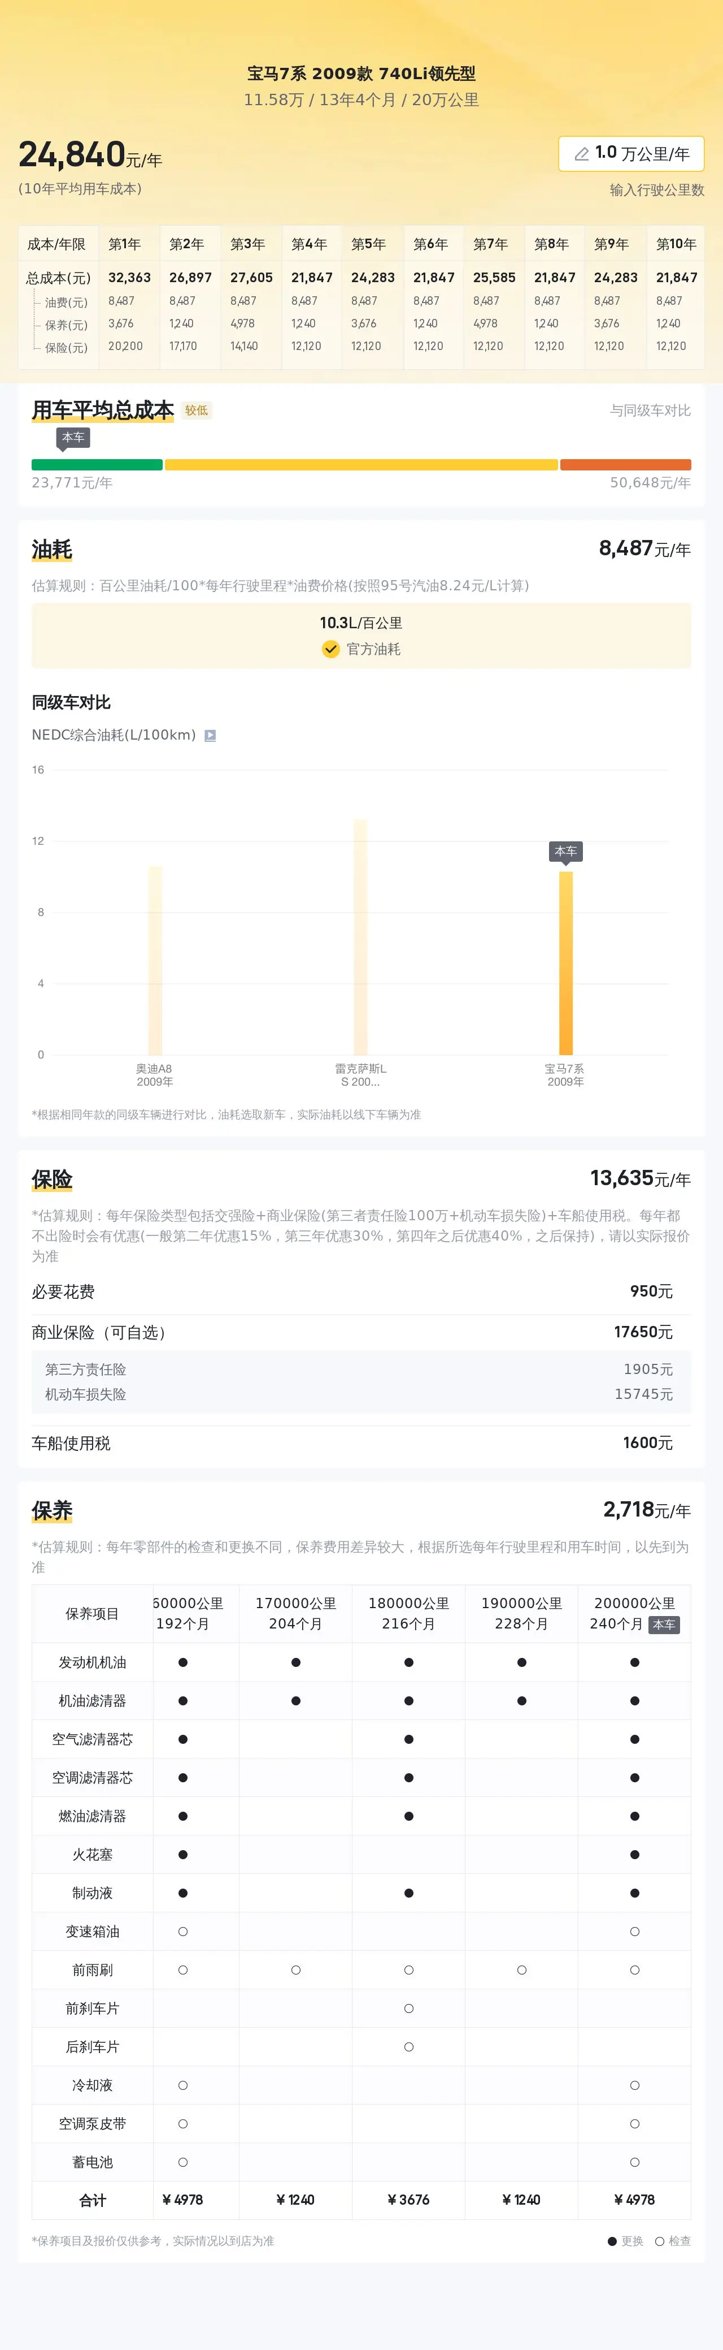Screen dimensions: 723x2350
Task: Tap the 8,487元/年 fuel cost total
Action: tap(644, 548)
